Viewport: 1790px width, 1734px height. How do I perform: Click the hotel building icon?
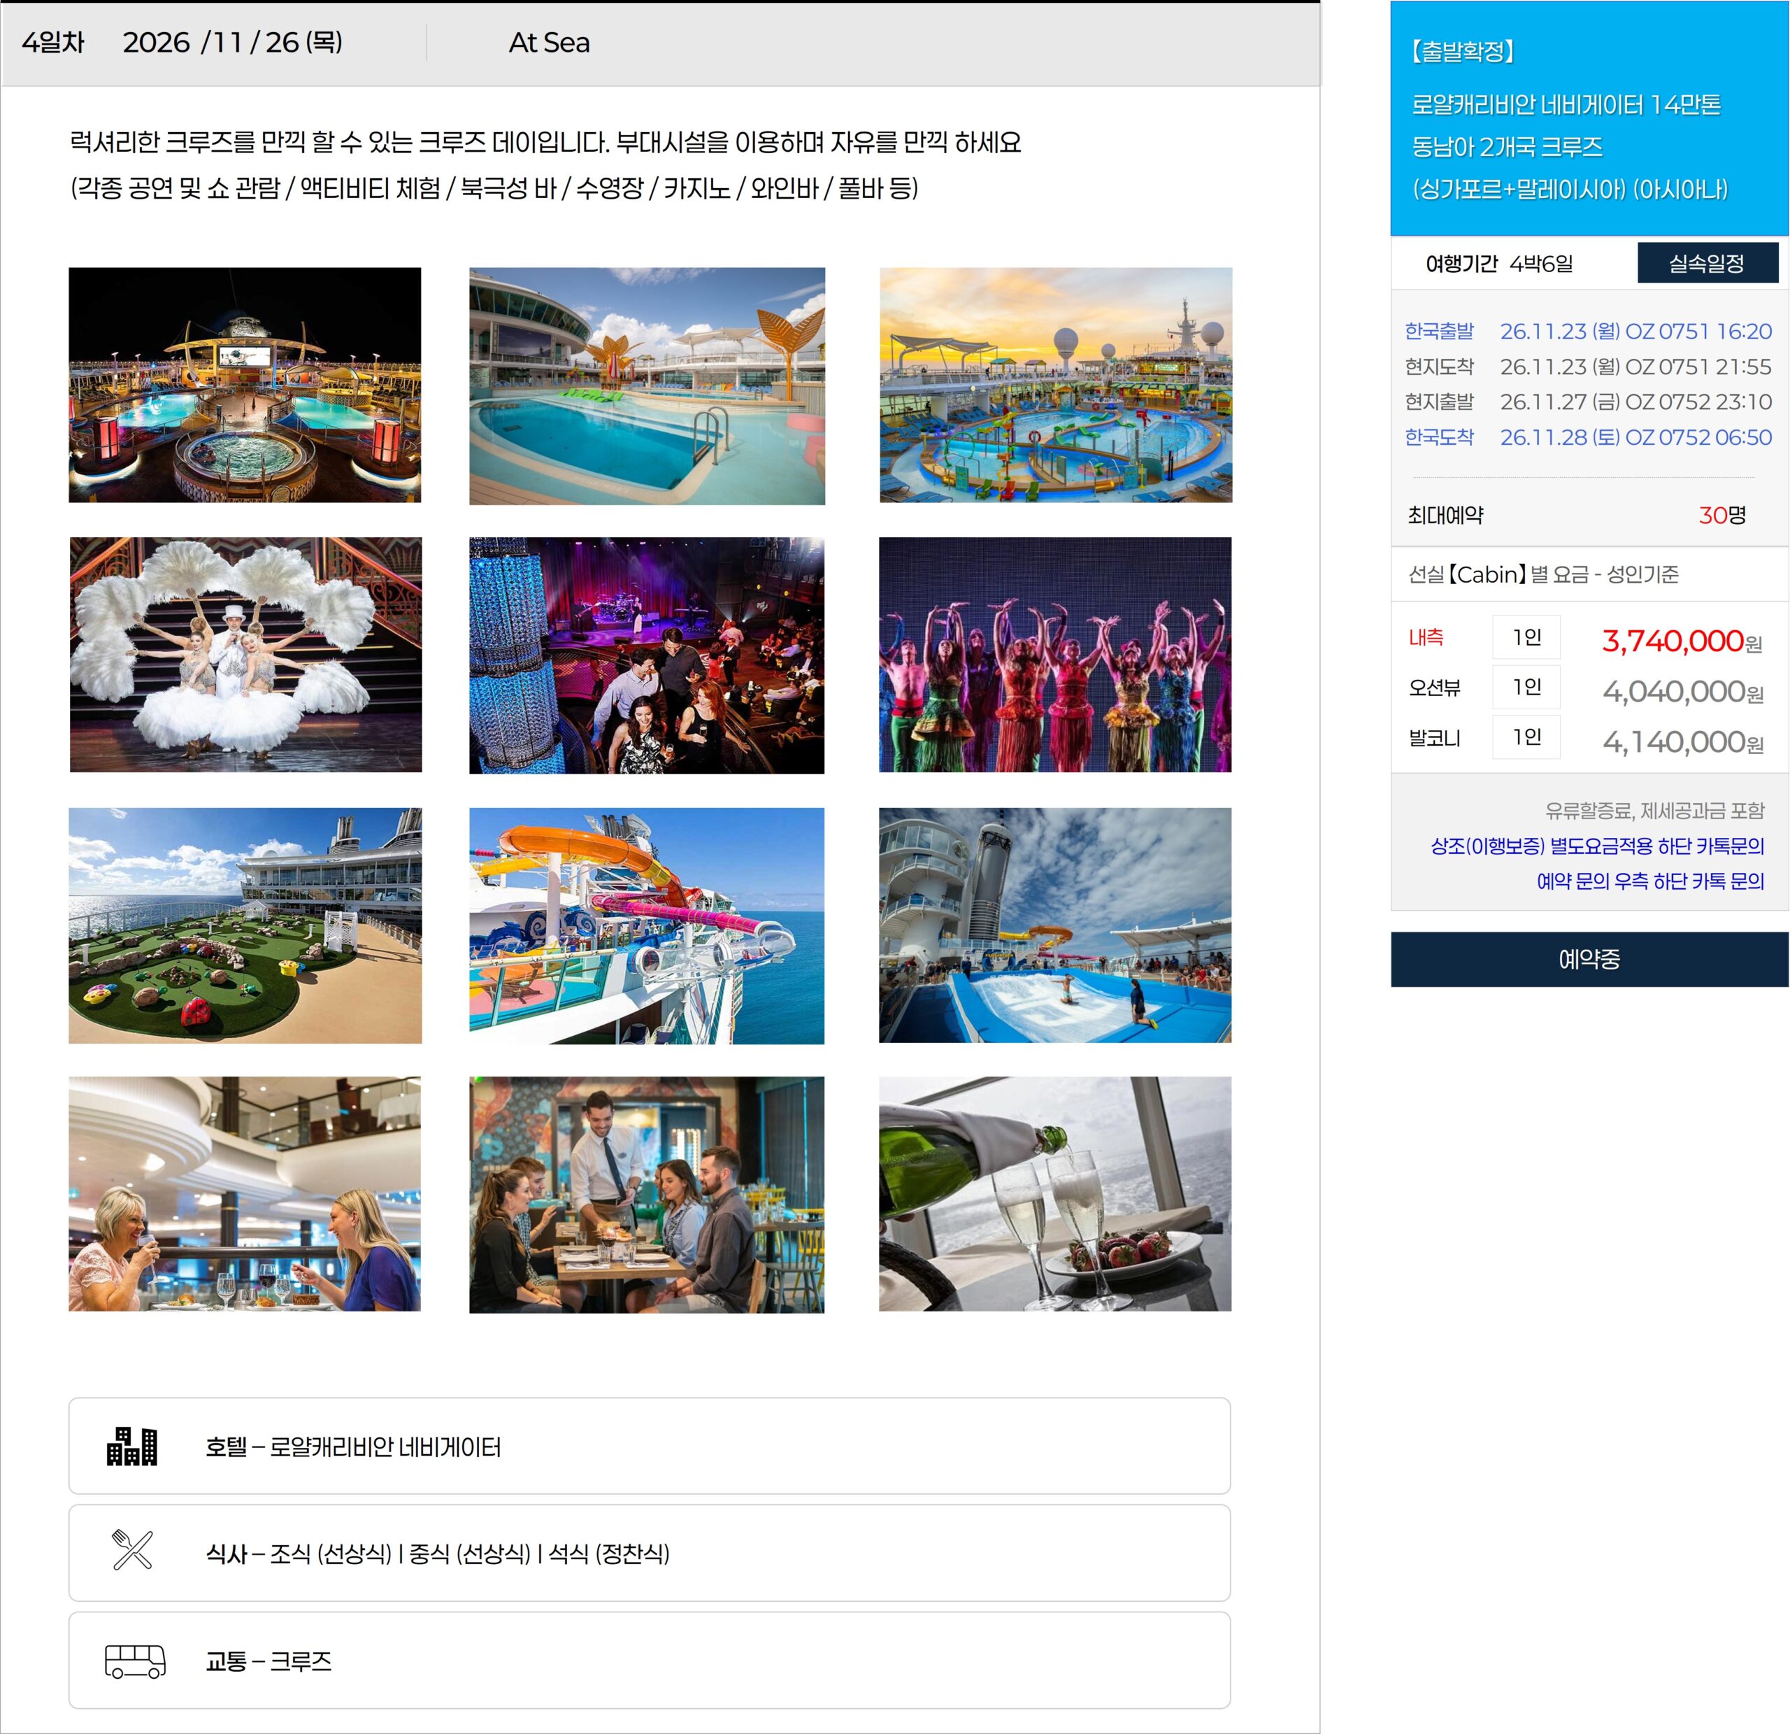point(132,1445)
